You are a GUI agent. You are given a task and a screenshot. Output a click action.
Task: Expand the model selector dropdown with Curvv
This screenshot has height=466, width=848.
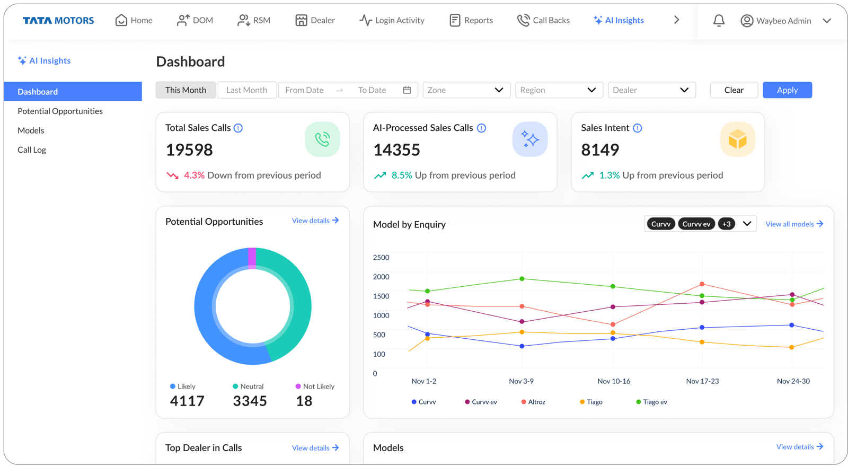747,224
